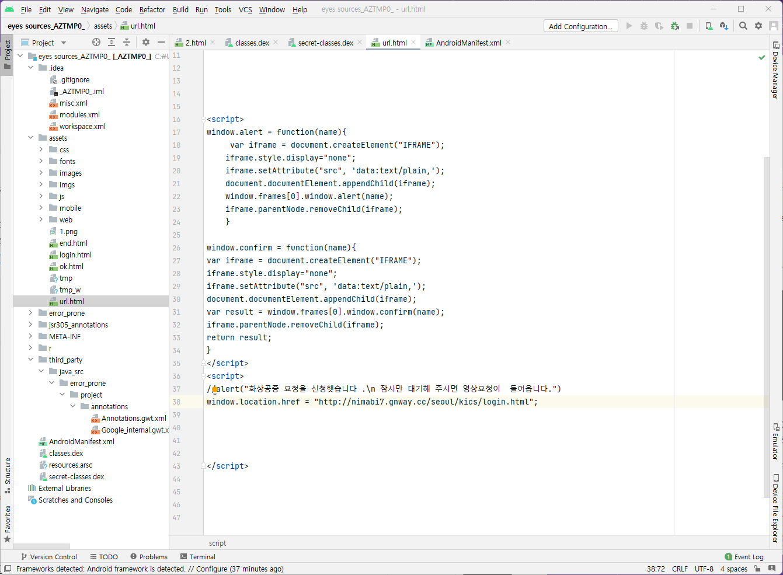Open IDE settings gear icon
The width and height of the screenshot is (783, 575).
pos(758,26)
